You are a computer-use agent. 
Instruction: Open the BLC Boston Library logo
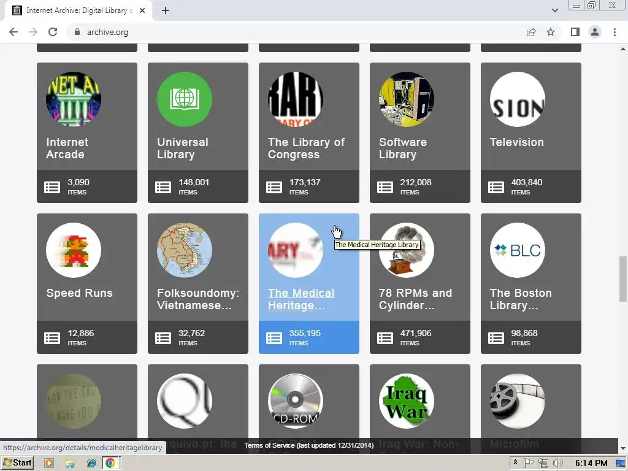click(x=518, y=250)
